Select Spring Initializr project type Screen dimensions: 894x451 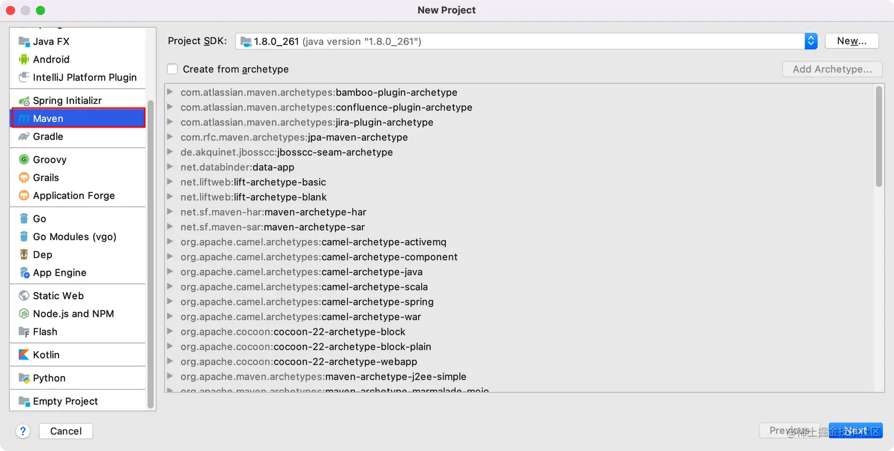click(78, 100)
